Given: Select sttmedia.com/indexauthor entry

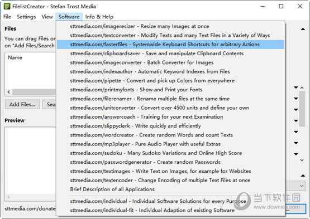Looking at the screenshot, I should coord(170,72).
